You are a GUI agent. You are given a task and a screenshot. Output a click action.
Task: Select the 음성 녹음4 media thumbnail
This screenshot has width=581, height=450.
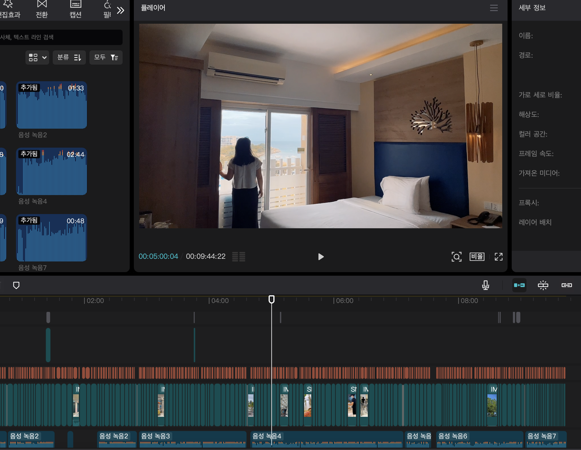52,172
